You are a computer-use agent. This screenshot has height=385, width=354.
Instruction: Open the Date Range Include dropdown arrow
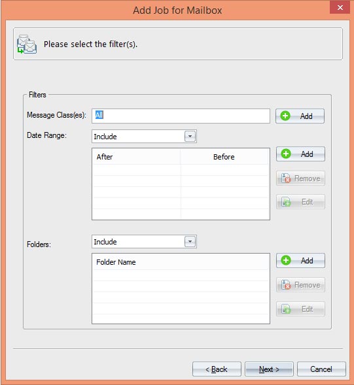tap(190, 136)
